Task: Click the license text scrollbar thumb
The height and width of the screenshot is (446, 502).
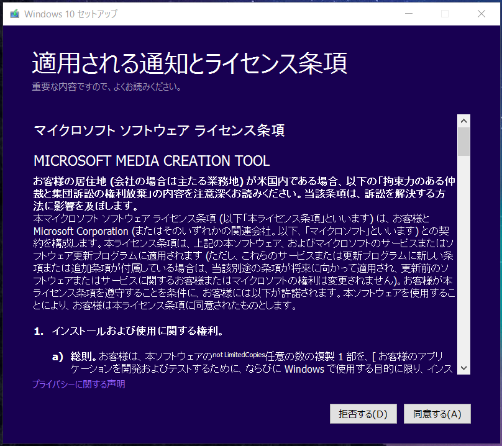Action: [x=463, y=142]
